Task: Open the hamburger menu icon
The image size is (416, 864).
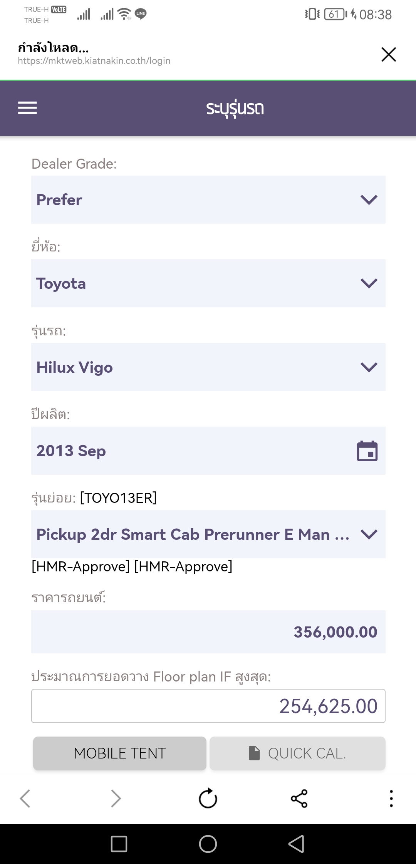Action: point(27,108)
